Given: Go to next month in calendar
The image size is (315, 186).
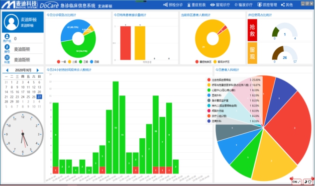Looking at the screenshot, I should click(37, 70).
